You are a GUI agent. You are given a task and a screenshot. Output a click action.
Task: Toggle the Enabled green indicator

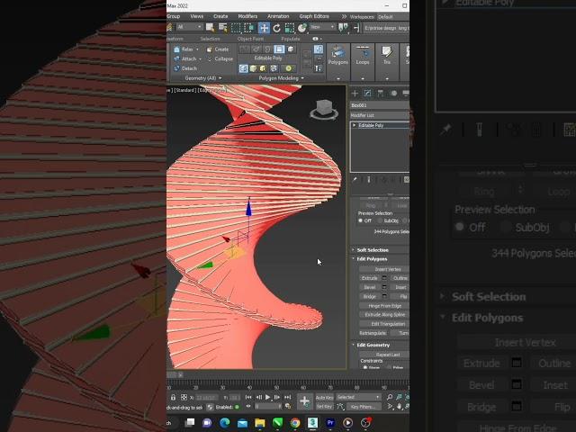237,407
